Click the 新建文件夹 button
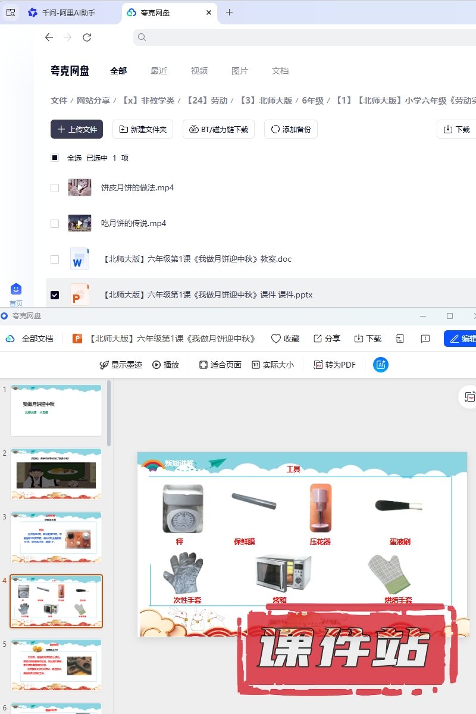Viewport: 476px width, 714px height. point(143,129)
